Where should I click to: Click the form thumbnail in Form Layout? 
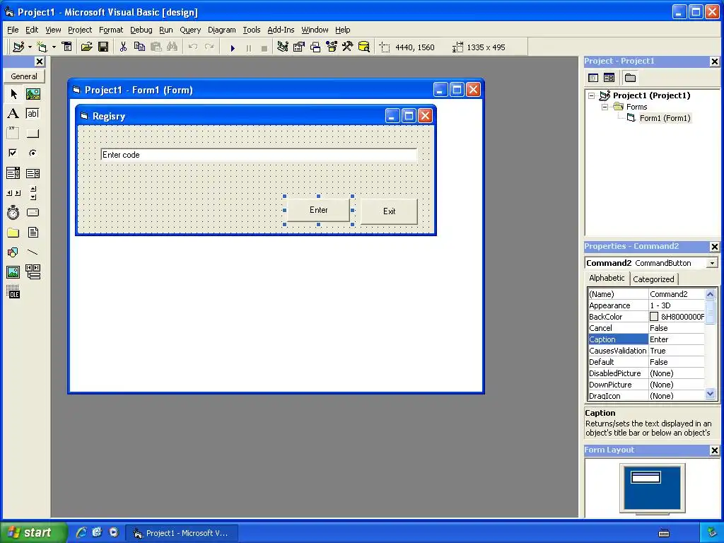click(646, 477)
